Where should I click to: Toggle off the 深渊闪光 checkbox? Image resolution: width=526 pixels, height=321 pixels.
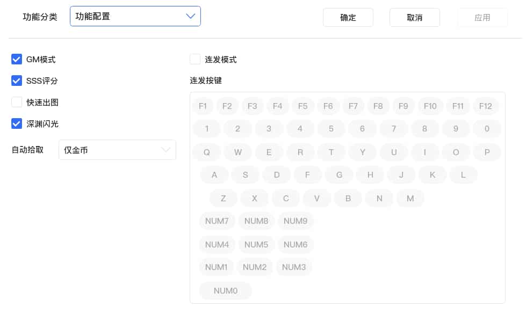click(x=17, y=123)
